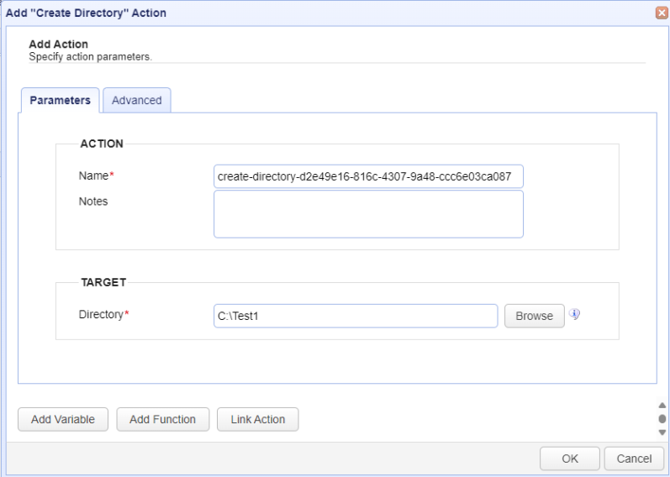Click into the Name input field
This screenshot has height=477, width=670.
368,176
